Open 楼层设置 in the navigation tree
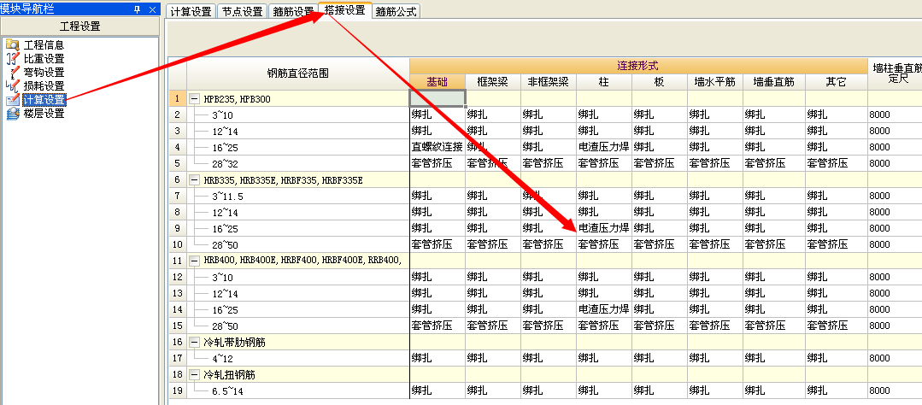Viewport: 922px width, 405px height. pyautogui.click(x=44, y=114)
